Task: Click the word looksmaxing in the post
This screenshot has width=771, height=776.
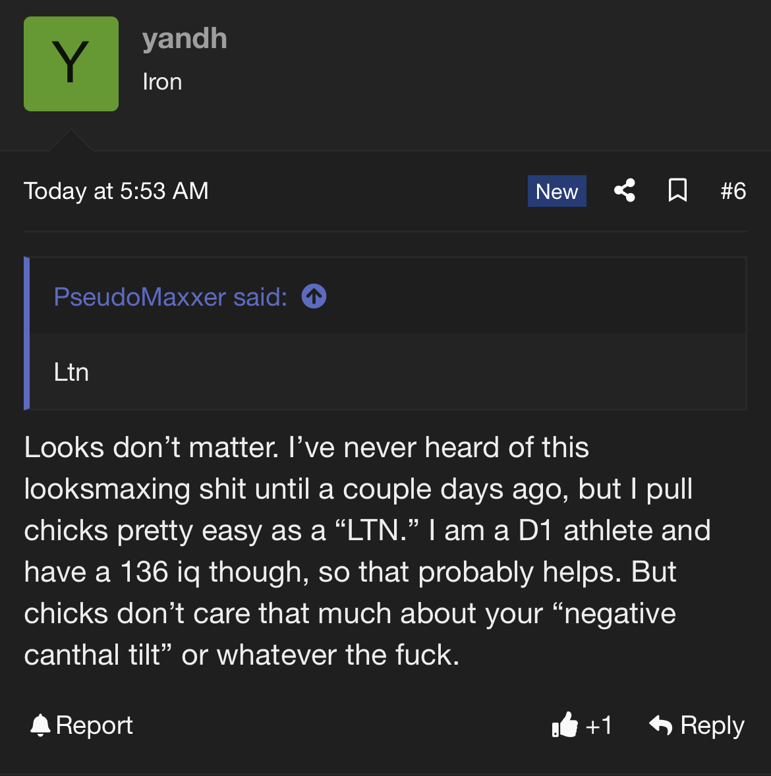Action: [x=107, y=489]
